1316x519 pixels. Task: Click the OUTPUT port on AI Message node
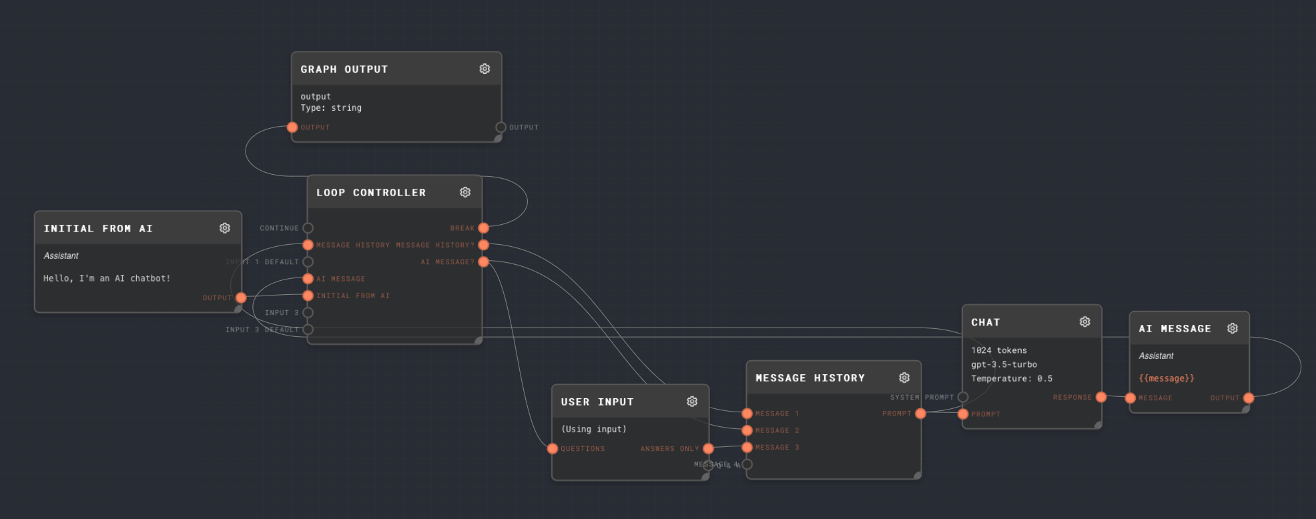coord(1249,398)
